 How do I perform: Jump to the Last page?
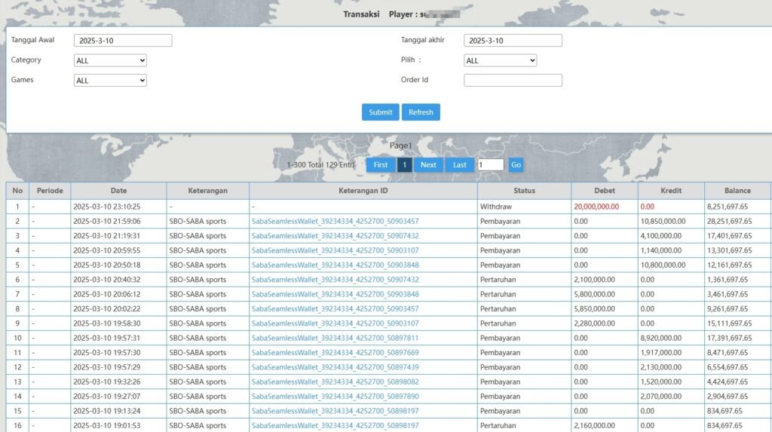(x=459, y=165)
